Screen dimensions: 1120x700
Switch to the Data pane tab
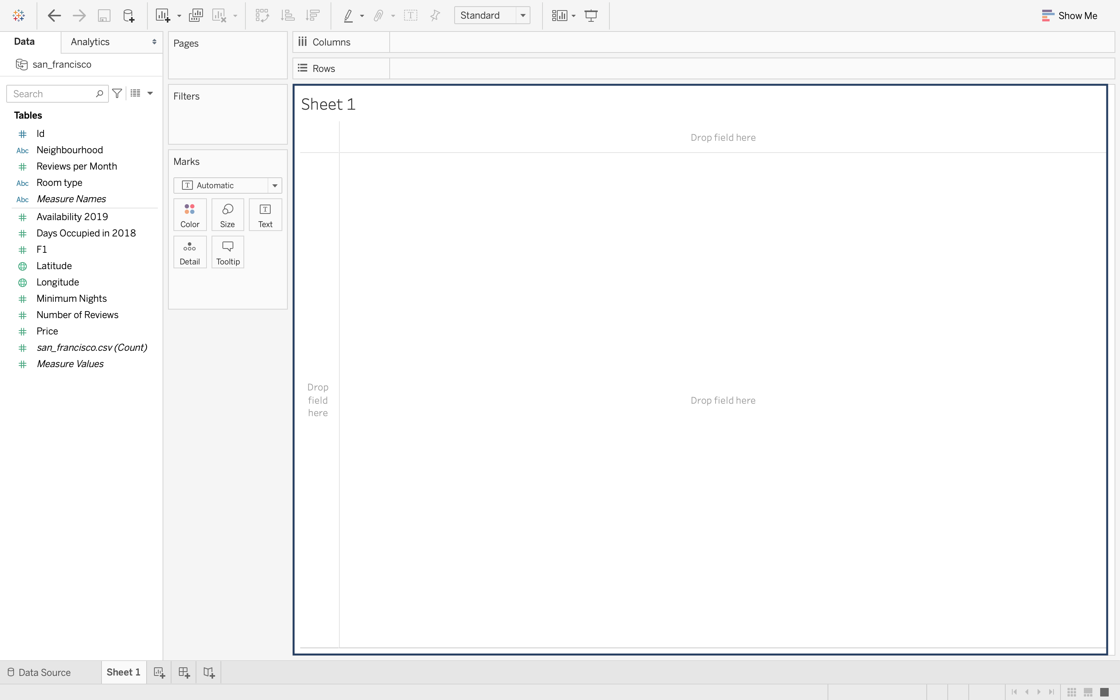point(24,42)
